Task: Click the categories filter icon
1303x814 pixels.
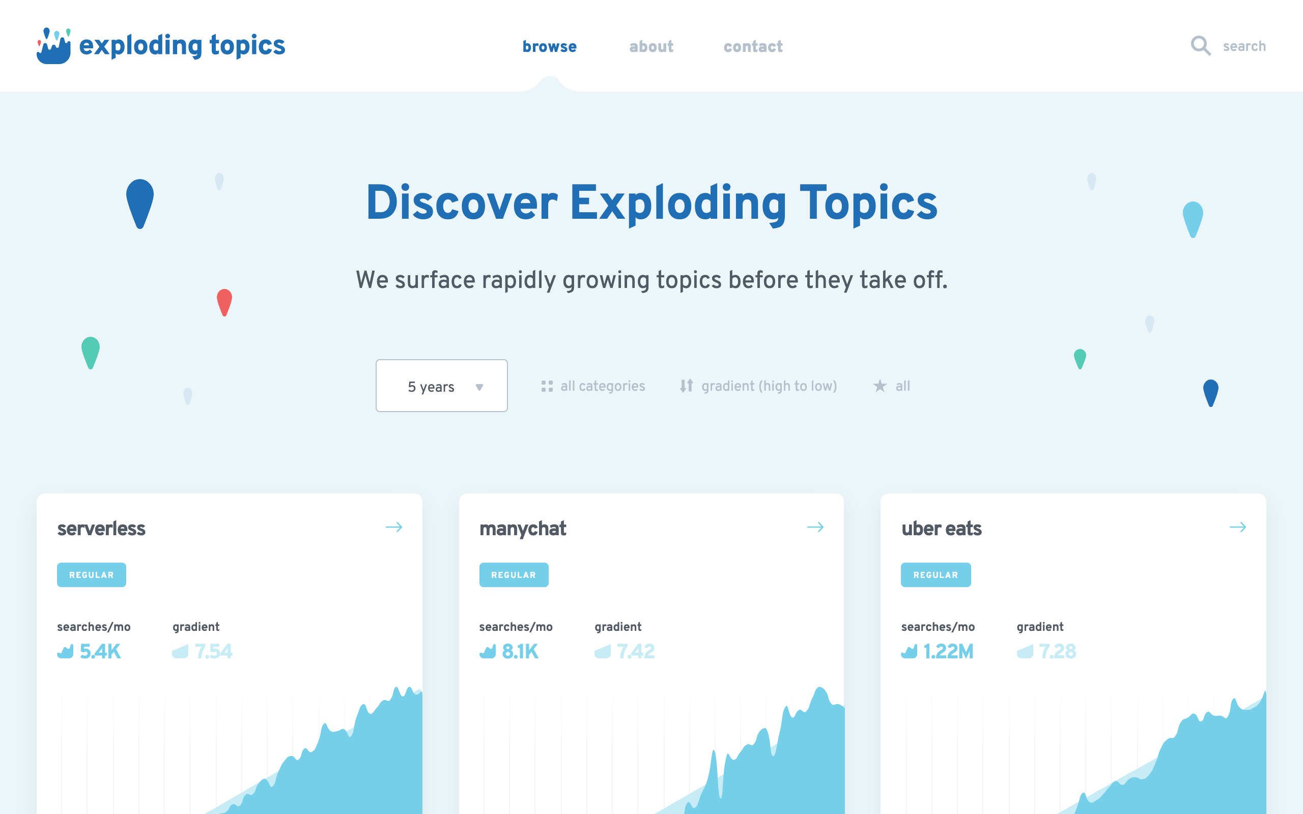Action: [x=547, y=386]
